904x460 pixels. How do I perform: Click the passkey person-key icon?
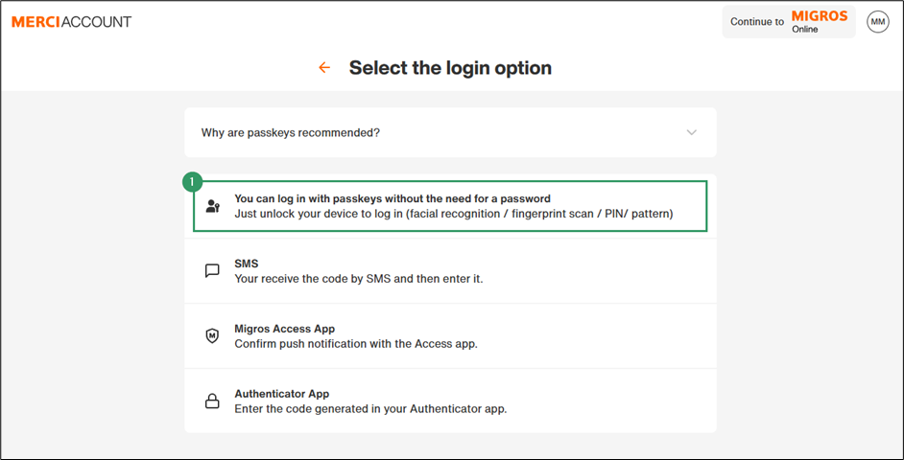pos(213,207)
